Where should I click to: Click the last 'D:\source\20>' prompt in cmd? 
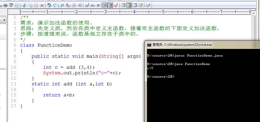click(x=161, y=76)
